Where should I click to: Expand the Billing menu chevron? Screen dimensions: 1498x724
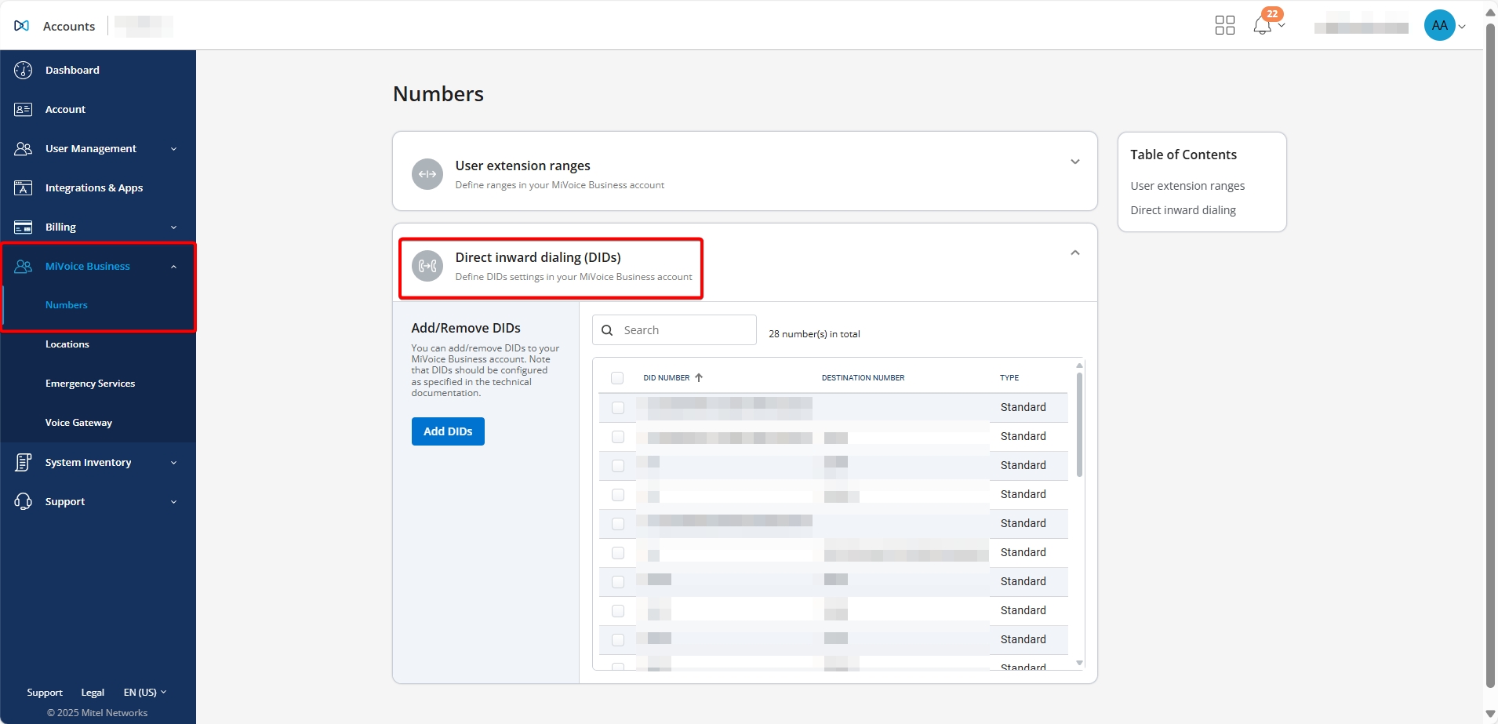pyautogui.click(x=173, y=227)
